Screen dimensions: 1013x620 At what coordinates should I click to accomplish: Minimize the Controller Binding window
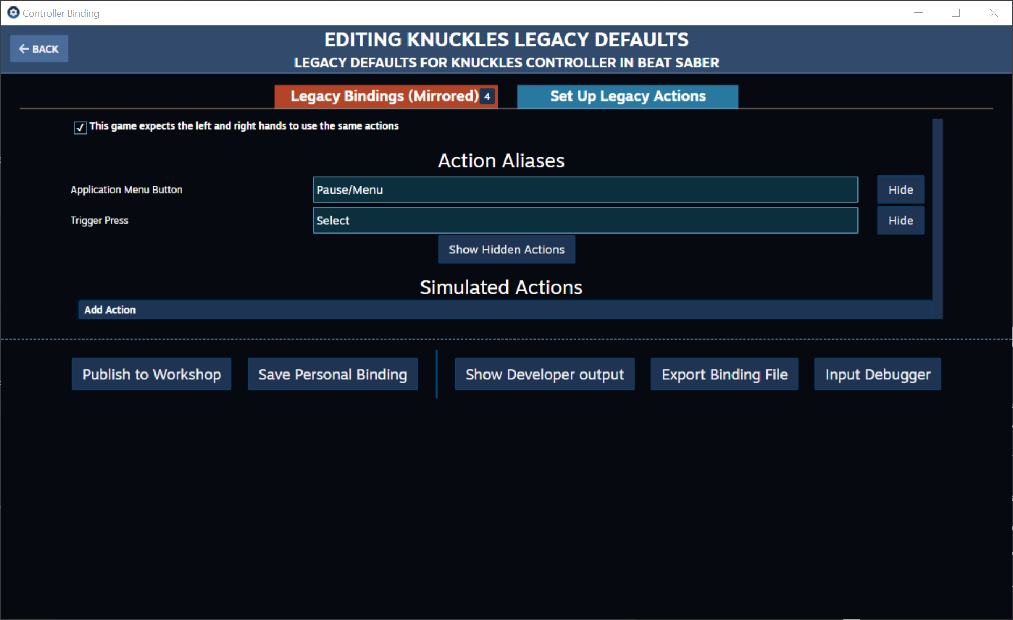point(918,12)
